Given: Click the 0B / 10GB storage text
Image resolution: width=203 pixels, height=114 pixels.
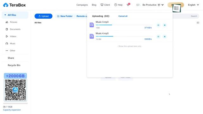Looking at the screenshot, I should click(x=8, y=107).
